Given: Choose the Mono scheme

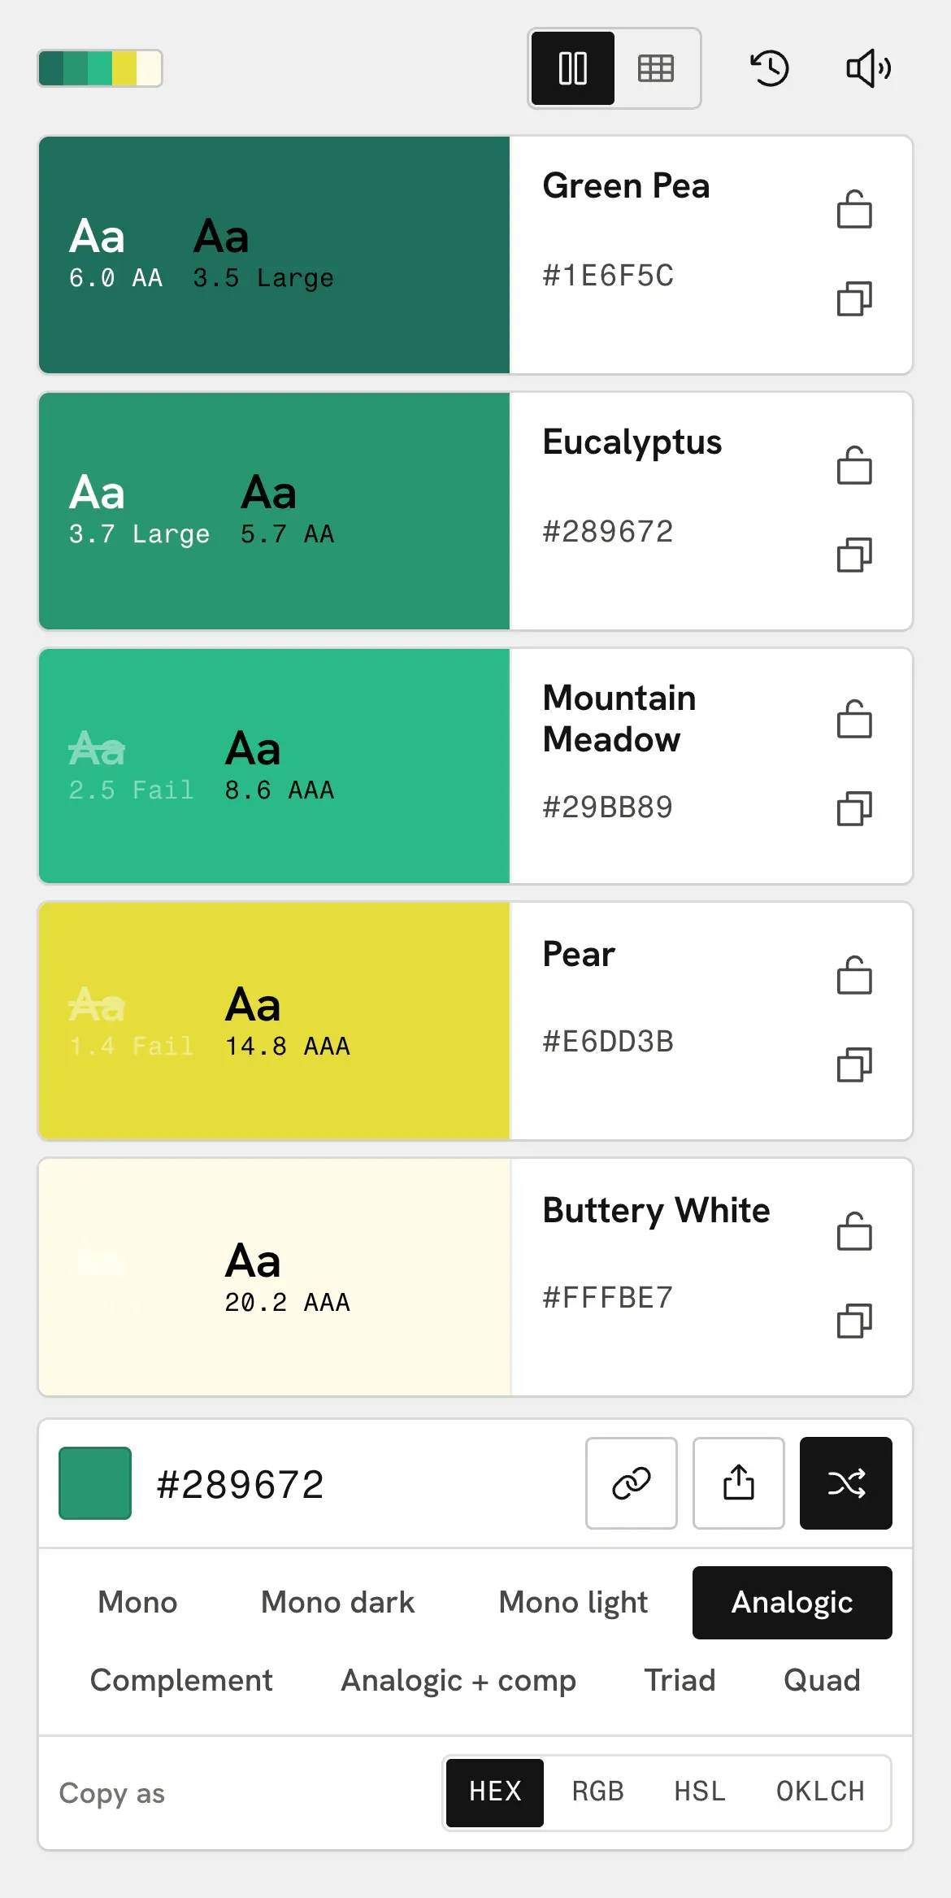Looking at the screenshot, I should [137, 1602].
